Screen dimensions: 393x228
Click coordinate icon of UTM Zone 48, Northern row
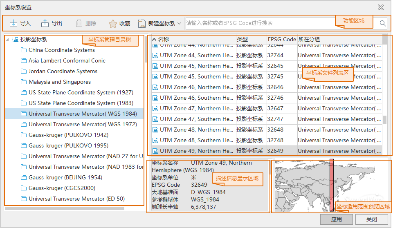[x=155, y=130]
